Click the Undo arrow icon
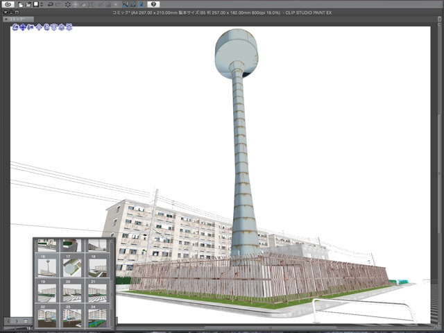 (x=50, y=5)
